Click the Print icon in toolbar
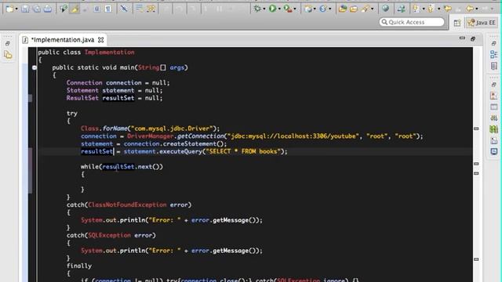Screen dimensions: 502x282 coord(48,9)
